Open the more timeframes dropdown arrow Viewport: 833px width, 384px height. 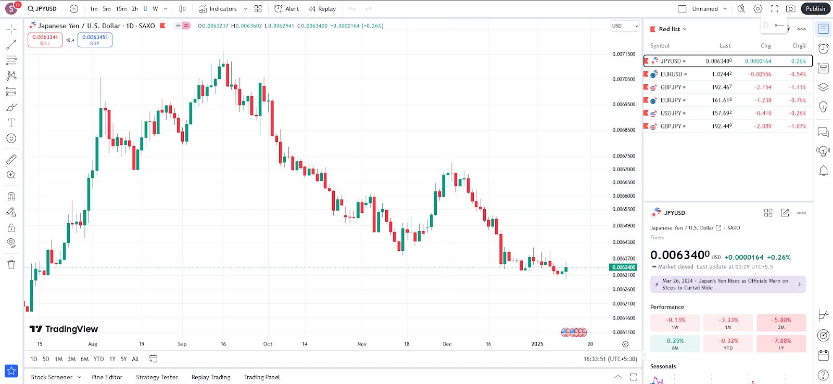pos(166,9)
